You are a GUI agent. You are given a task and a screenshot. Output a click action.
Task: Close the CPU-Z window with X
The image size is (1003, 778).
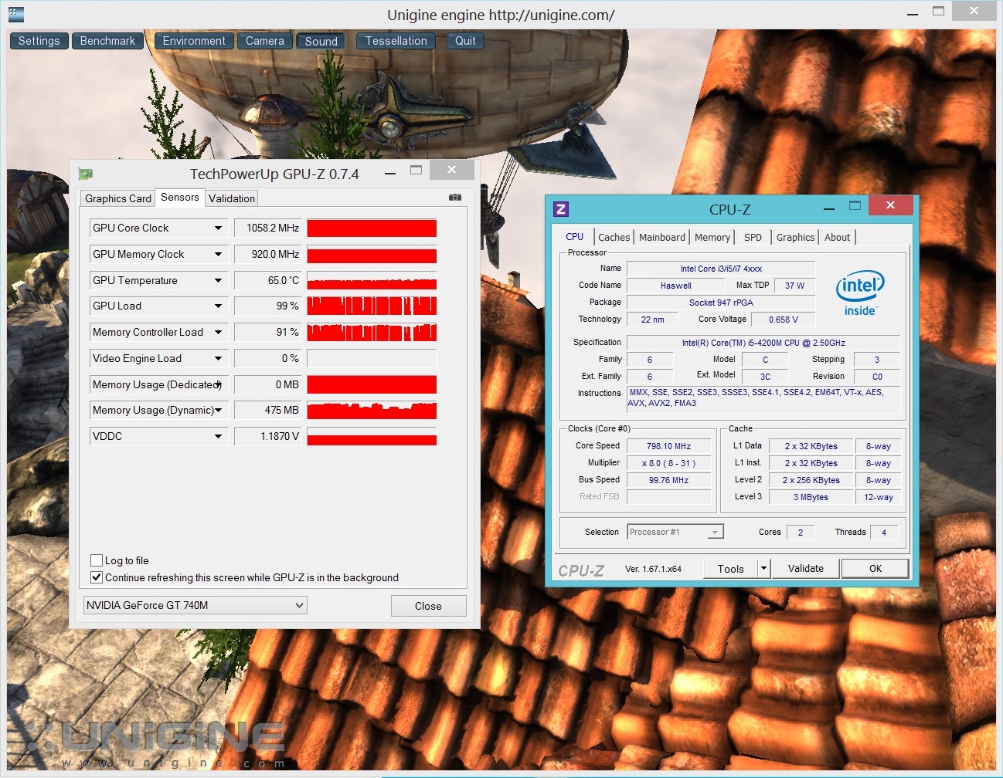(890, 205)
